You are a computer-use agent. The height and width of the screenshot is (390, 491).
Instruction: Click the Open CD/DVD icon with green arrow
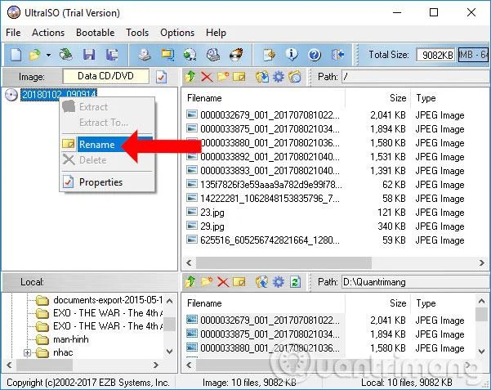click(x=65, y=55)
